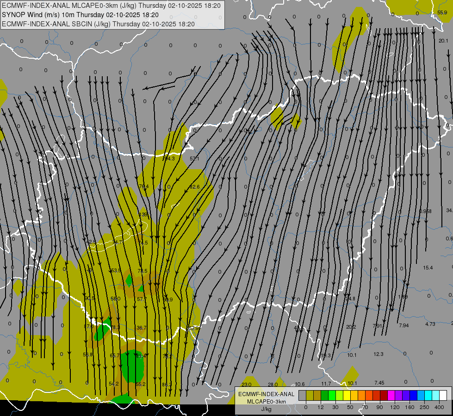
Task: Click the 57.1 value on the map
Action: 194,159
